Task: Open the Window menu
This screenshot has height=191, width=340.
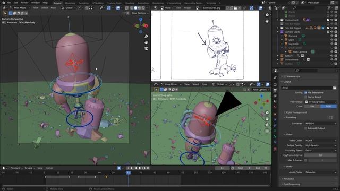Action: (x=36, y=3)
